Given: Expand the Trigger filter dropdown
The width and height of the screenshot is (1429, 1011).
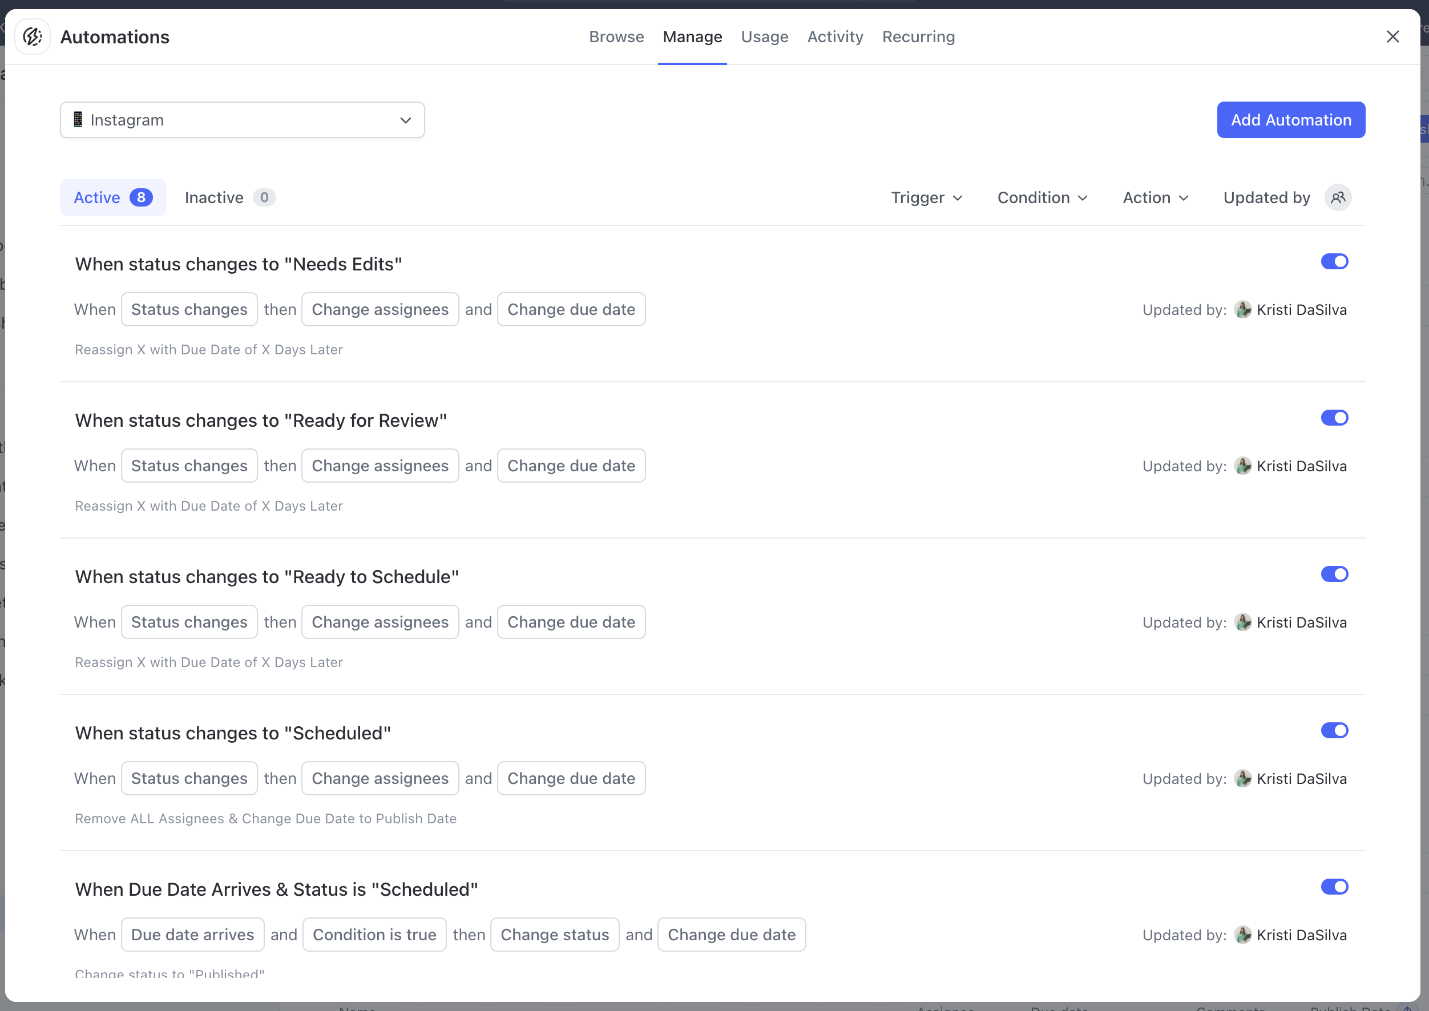Looking at the screenshot, I should tap(927, 198).
